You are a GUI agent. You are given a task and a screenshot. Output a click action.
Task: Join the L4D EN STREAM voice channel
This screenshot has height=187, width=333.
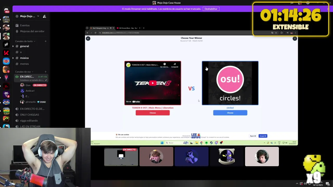31,126
